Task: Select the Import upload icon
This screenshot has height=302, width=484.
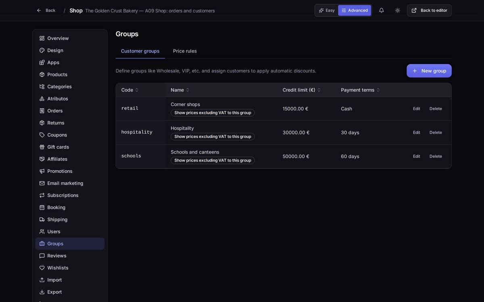Action: (42, 280)
